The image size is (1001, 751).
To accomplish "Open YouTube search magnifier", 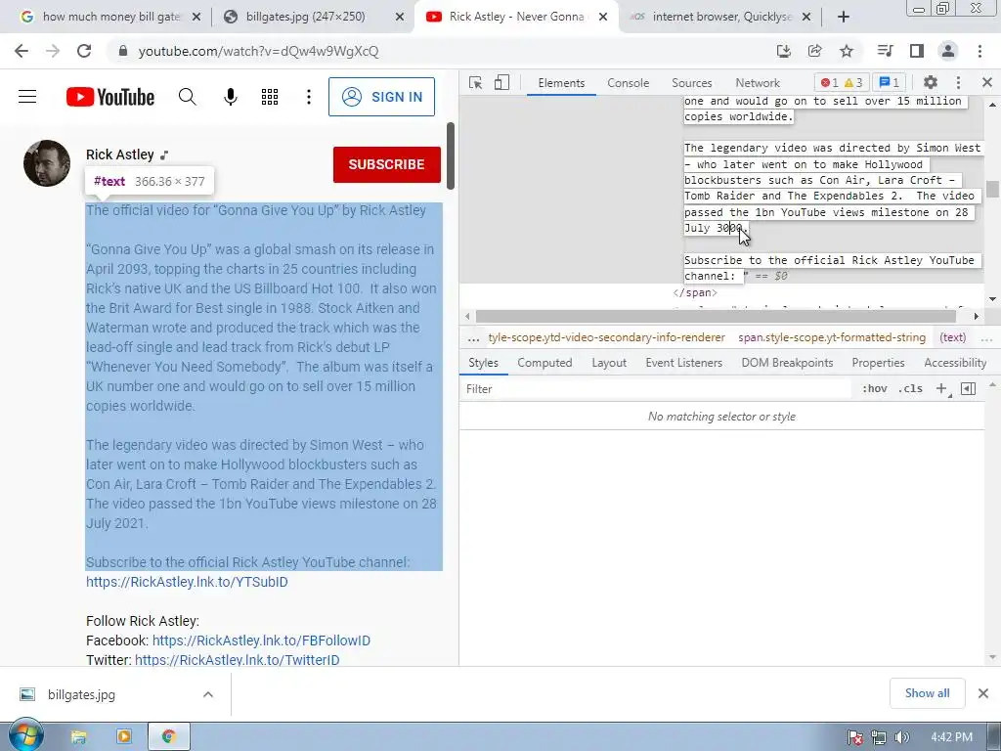I will coord(187,97).
